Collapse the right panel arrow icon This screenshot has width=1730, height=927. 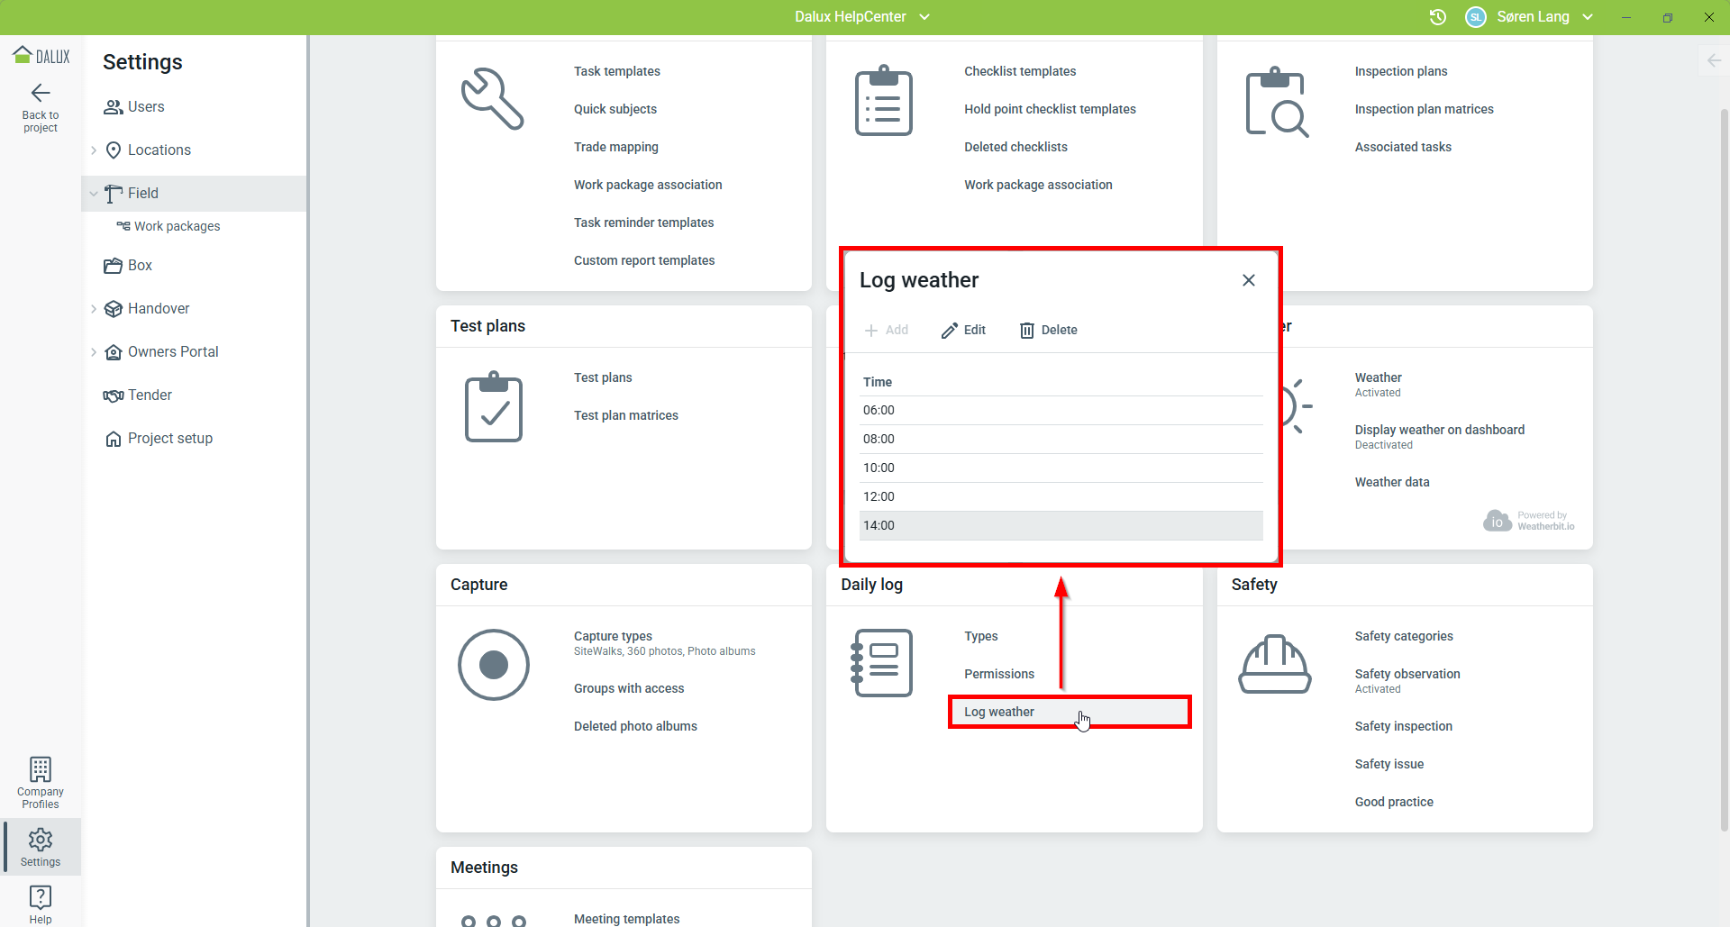tap(1714, 60)
